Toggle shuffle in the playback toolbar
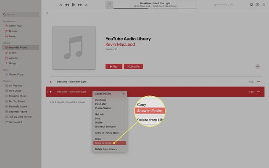Viewport: 269px width, 168px height. tap(61, 5)
